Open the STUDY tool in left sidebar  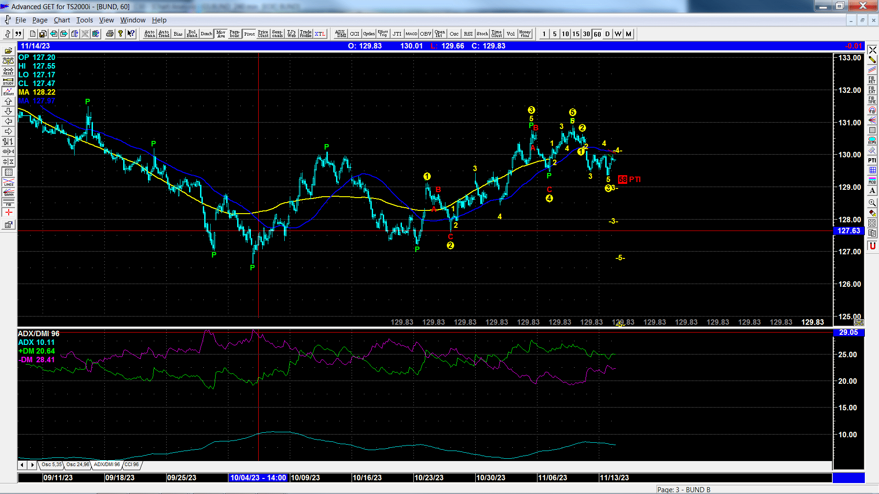[8, 81]
